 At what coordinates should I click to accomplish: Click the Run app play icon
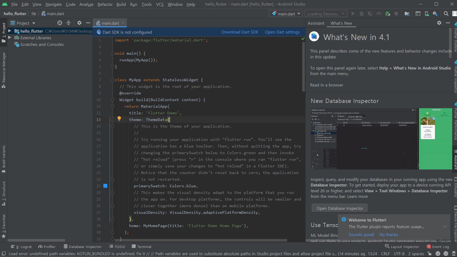[353, 14]
